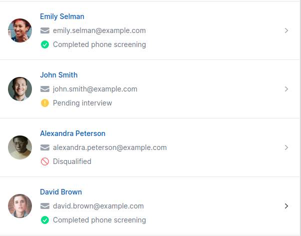301x236 pixels.
Task: Click the envelope icon beside david.brown@example.com
Action: coord(45,206)
